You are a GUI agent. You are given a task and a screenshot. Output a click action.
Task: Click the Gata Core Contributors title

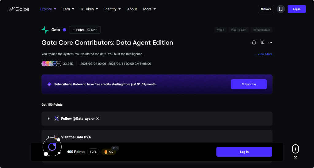[107, 43]
